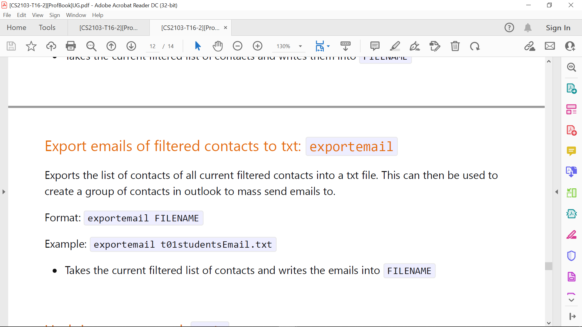Zoom out with the minus button
The height and width of the screenshot is (327, 582).
pyautogui.click(x=237, y=46)
